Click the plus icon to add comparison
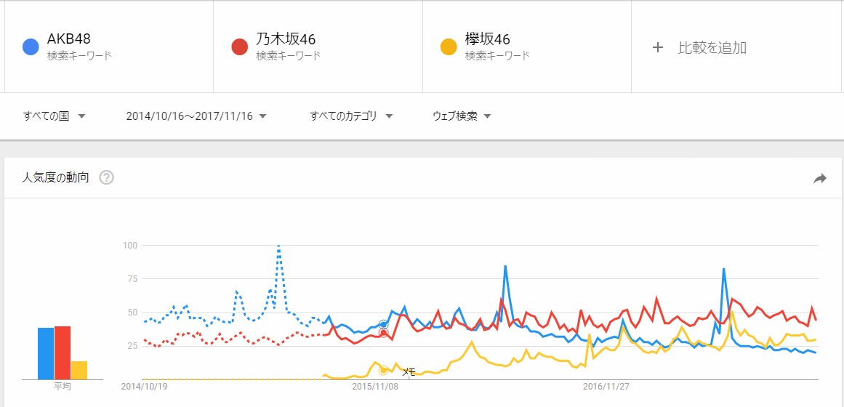844x407 pixels. (x=658, y=48)
